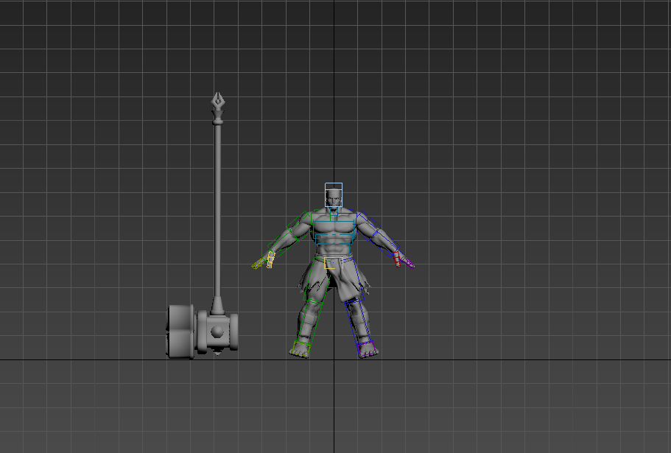This screenshot has width=671, height=453.
Task: Select the purple foot bone
Action: [x=367, y=348]
